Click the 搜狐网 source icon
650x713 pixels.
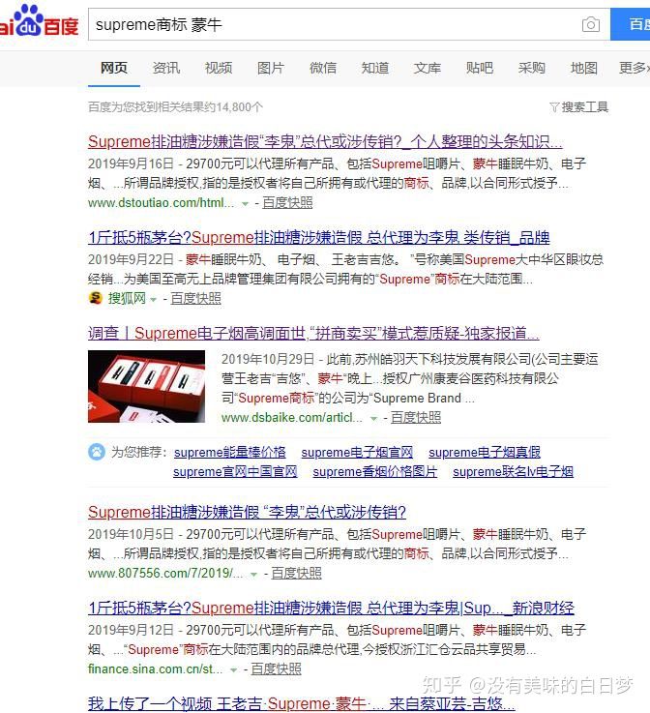(x=96, y=298)
